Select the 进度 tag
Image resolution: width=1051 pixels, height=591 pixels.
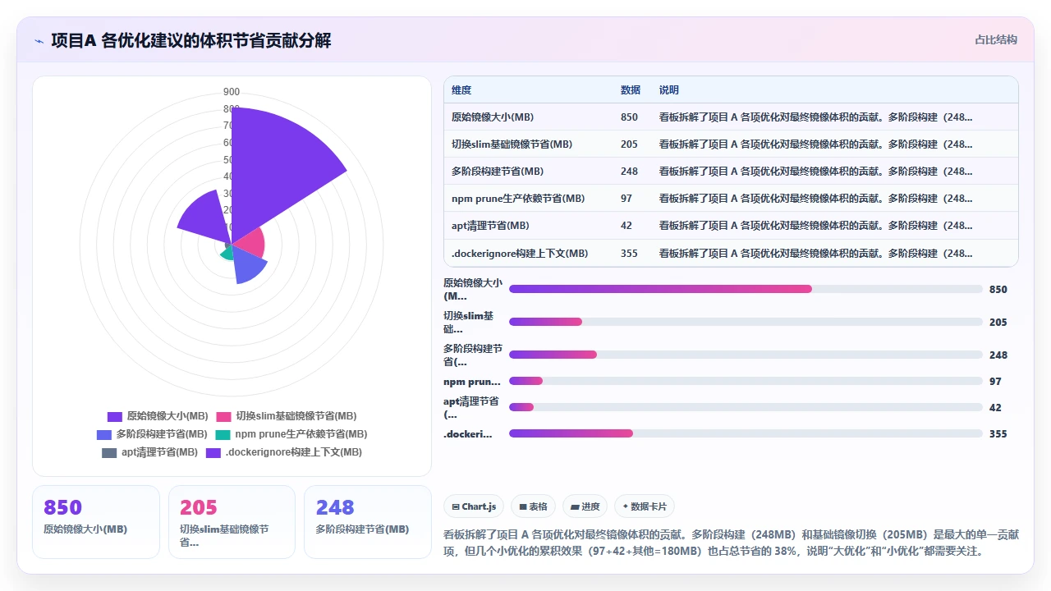(585, 506)
